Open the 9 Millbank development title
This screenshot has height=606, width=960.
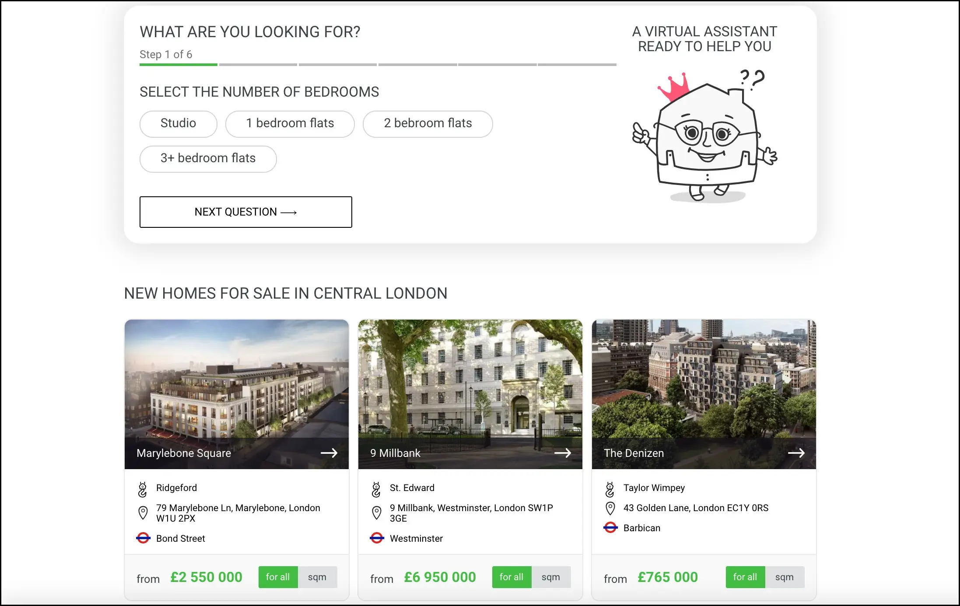(395, 453)
